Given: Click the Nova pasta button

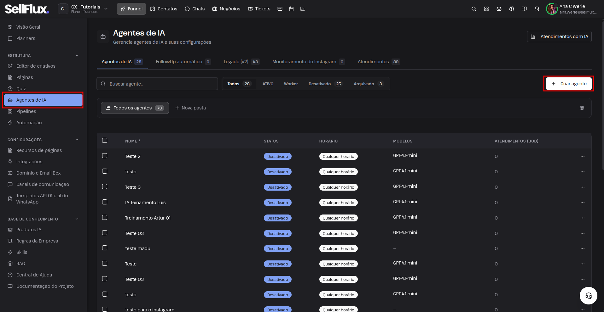Looking at the screenshot, I should 190,108.
